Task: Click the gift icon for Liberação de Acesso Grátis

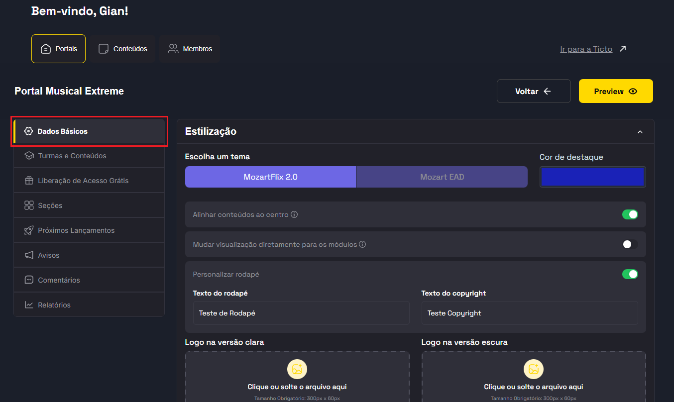Action: 29,181
